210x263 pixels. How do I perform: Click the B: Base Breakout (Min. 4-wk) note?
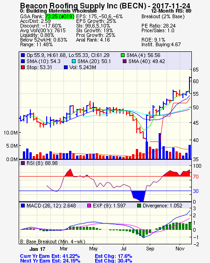click(53, 242)
